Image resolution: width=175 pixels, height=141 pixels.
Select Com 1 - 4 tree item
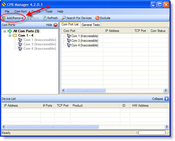coord(26,35)
